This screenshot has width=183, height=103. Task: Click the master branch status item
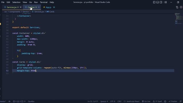(3, 101)
